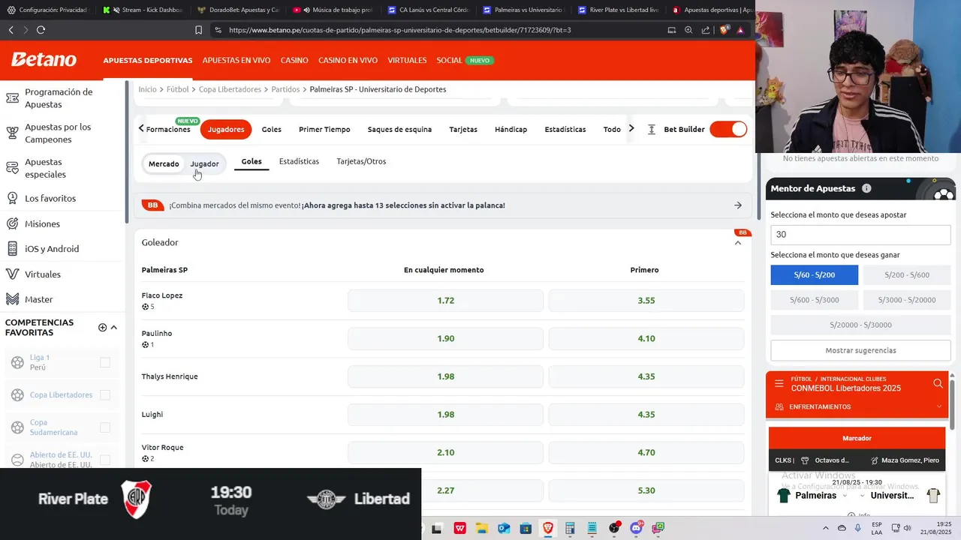Open the Primer Tiempo tab

tap(324, 129)
